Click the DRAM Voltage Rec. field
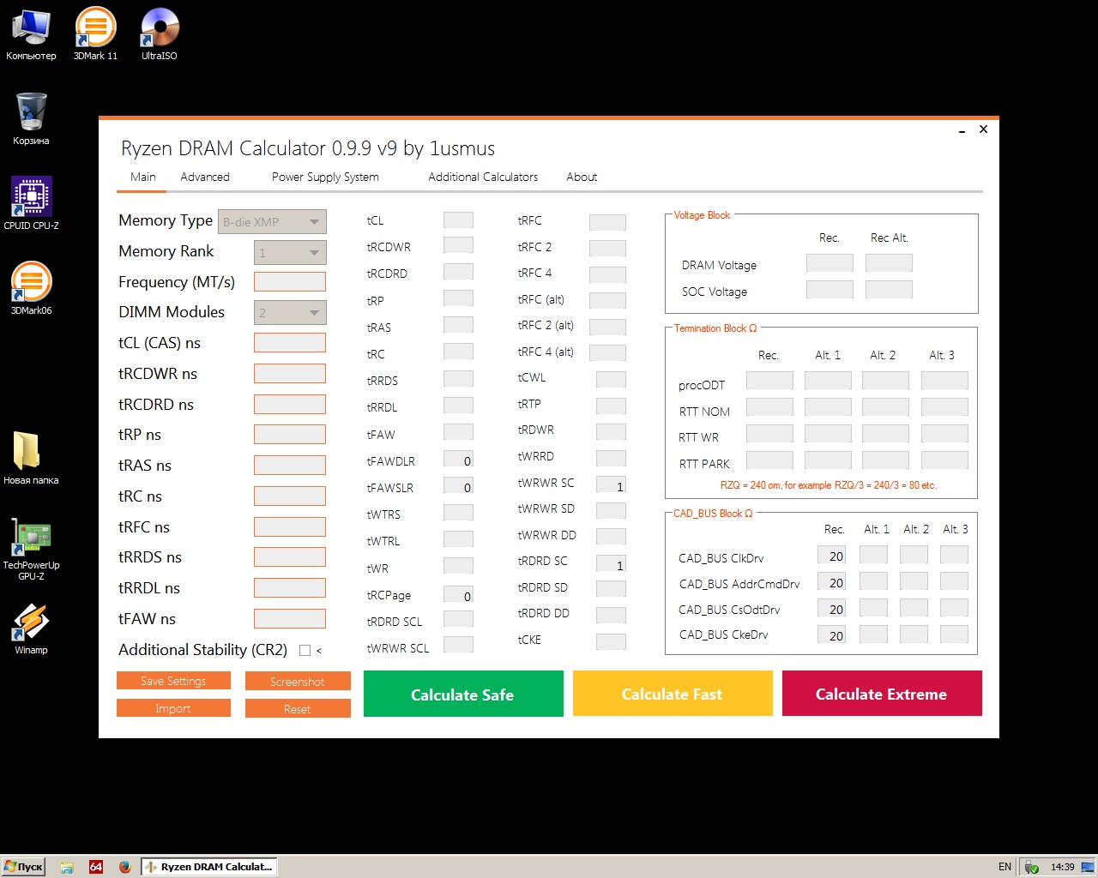The height and width of the screenshot is (878, 1098). [830, 264]
